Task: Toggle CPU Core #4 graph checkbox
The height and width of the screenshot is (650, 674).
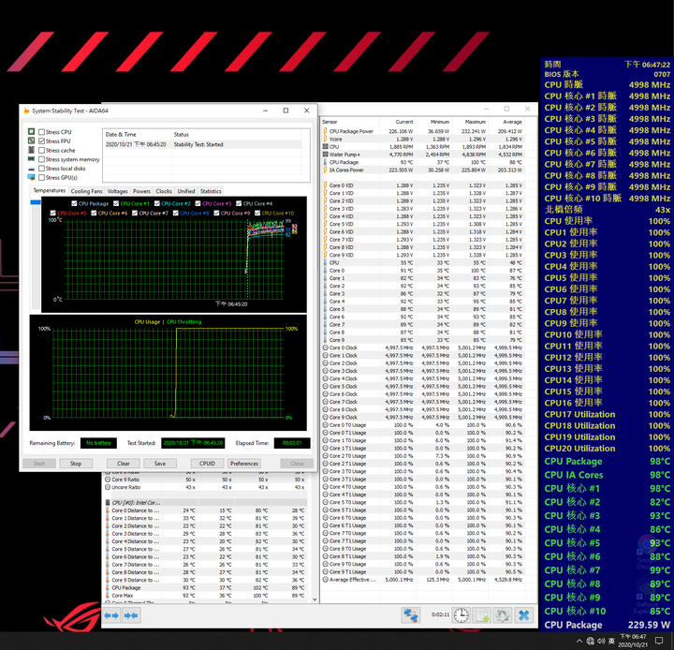Action: [239, 203]
